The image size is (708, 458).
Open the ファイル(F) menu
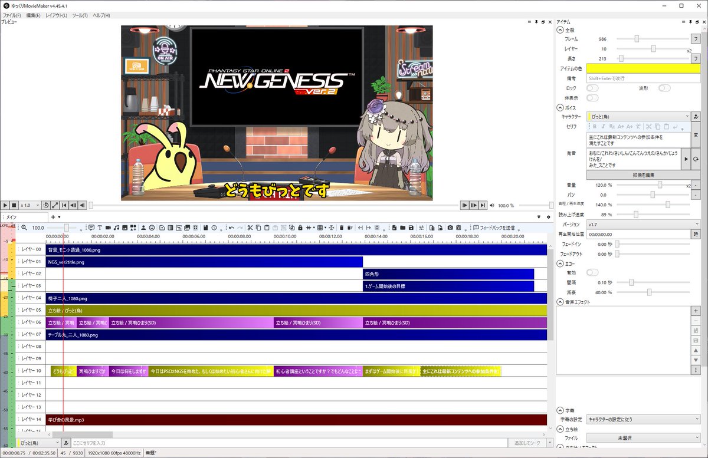[x=12, y=15]
